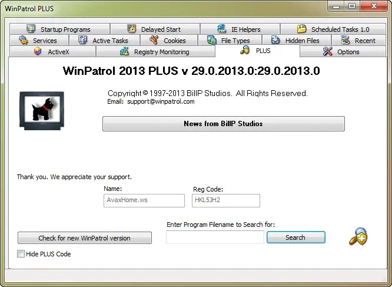Image resolution: width=392 pixels, height=287 pixels.
Task: Switch to the Recent tab
Action: pos(358,40)
